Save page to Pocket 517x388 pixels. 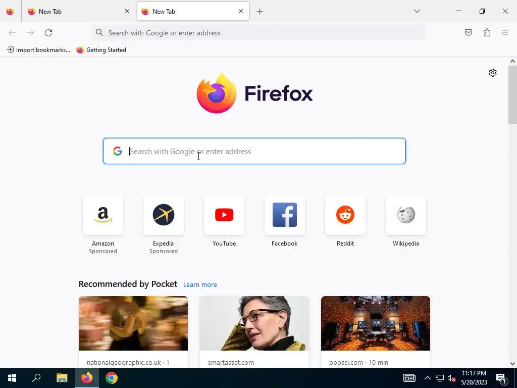(x=469, y=32)
